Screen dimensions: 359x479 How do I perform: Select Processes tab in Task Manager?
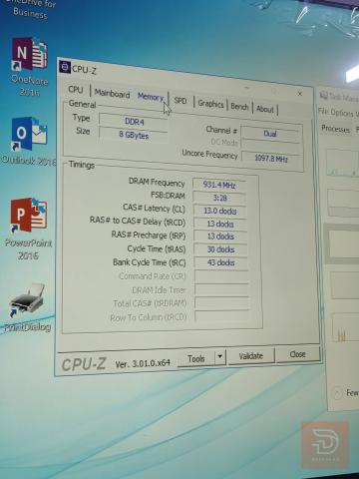335,129
